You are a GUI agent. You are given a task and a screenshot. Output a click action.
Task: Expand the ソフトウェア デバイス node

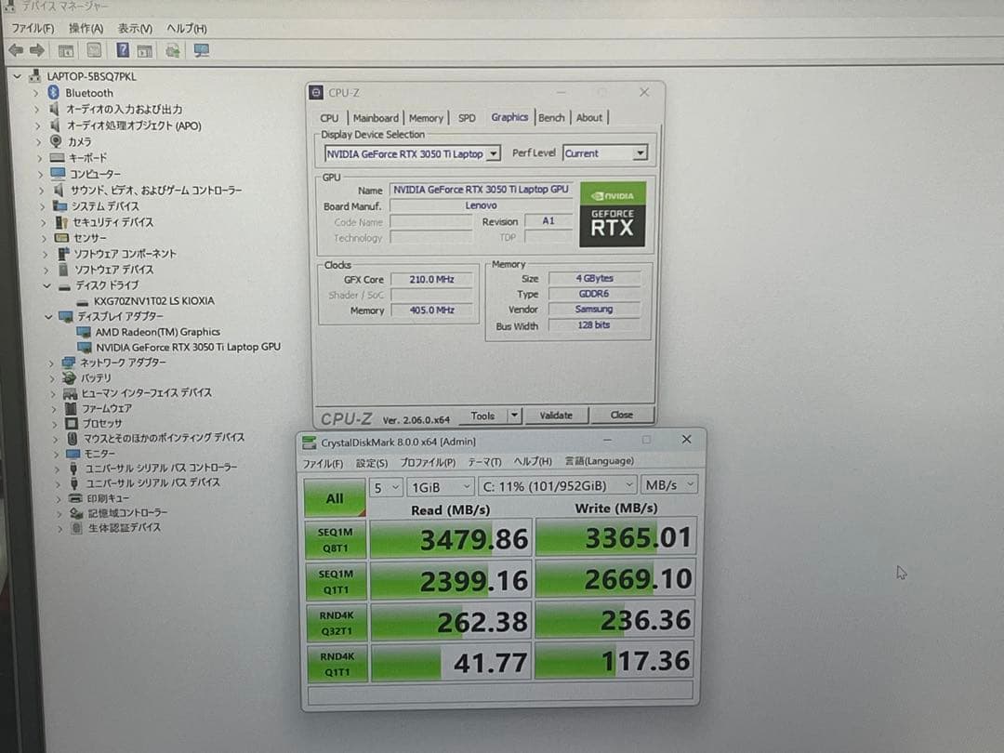click(x=46, y=270)
